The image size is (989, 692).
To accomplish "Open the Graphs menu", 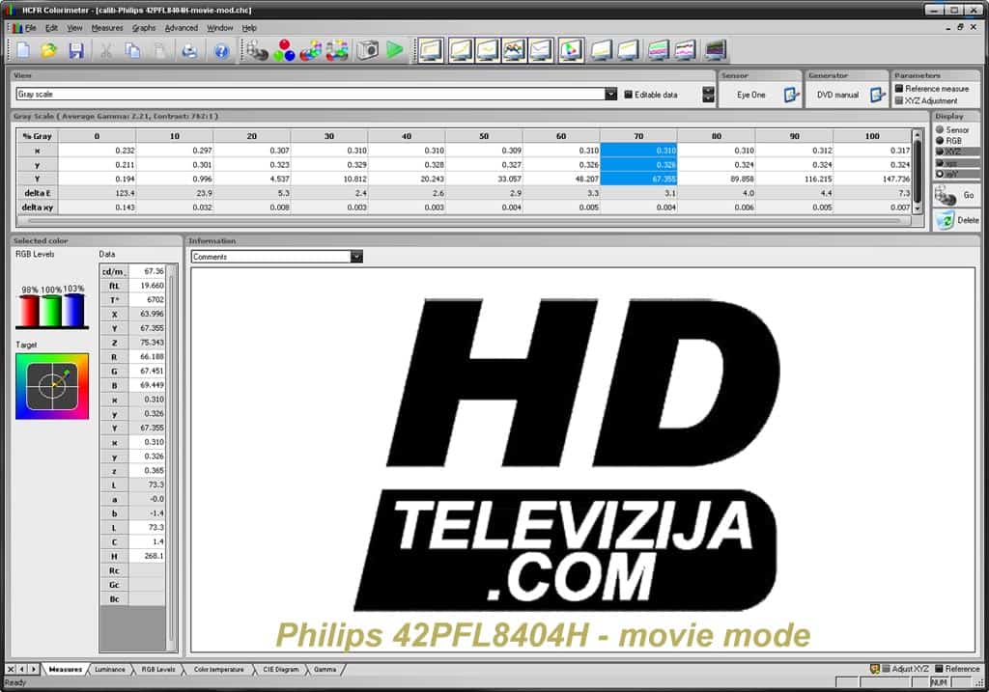I will click(x=144, y=28).
